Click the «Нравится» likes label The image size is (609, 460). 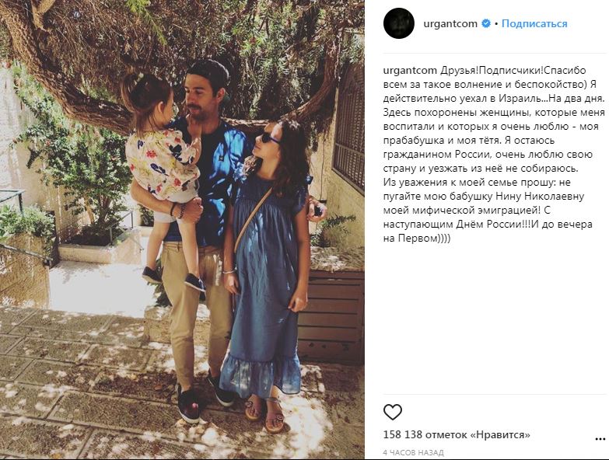pos(500,435)
